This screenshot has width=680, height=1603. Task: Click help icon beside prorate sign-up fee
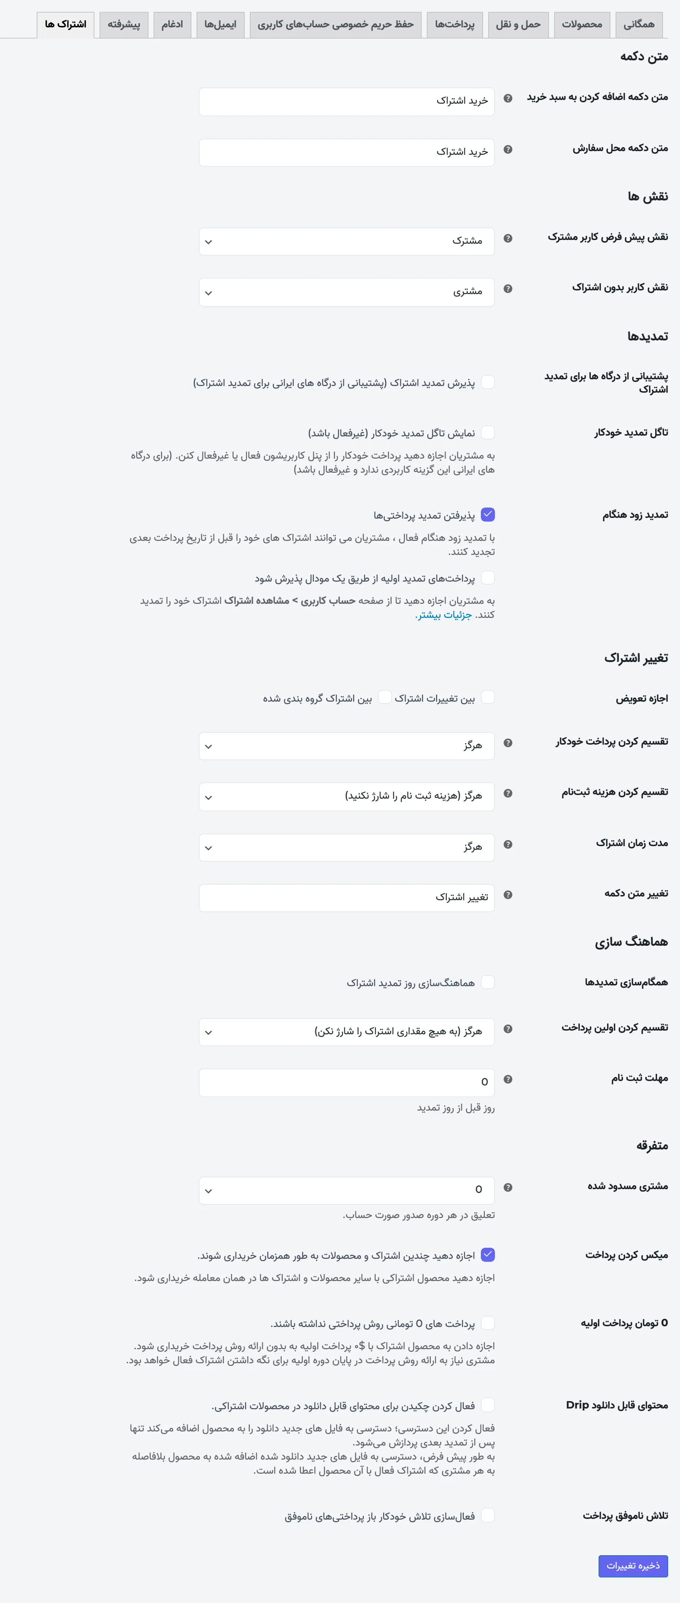pos(508,794)
